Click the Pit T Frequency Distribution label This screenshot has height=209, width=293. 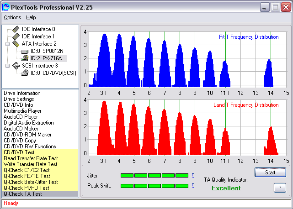249,37
